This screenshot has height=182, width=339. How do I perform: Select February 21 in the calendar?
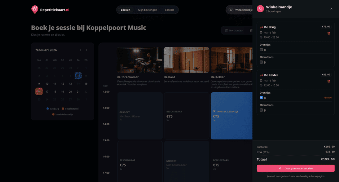tap(78, 92)
